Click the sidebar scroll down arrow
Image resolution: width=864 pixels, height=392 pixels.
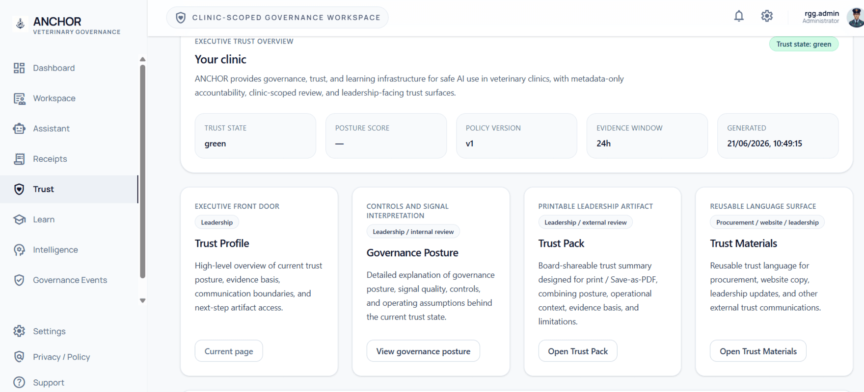(143, 301)
